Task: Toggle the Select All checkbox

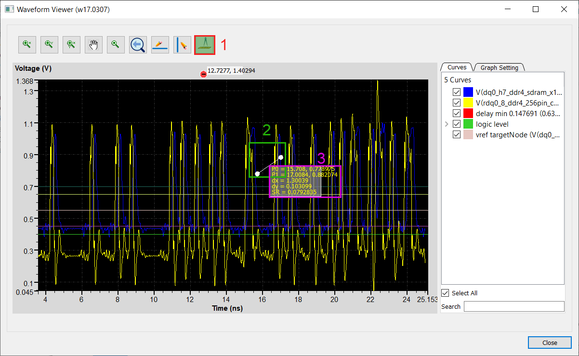Action: tap(445, 292)
